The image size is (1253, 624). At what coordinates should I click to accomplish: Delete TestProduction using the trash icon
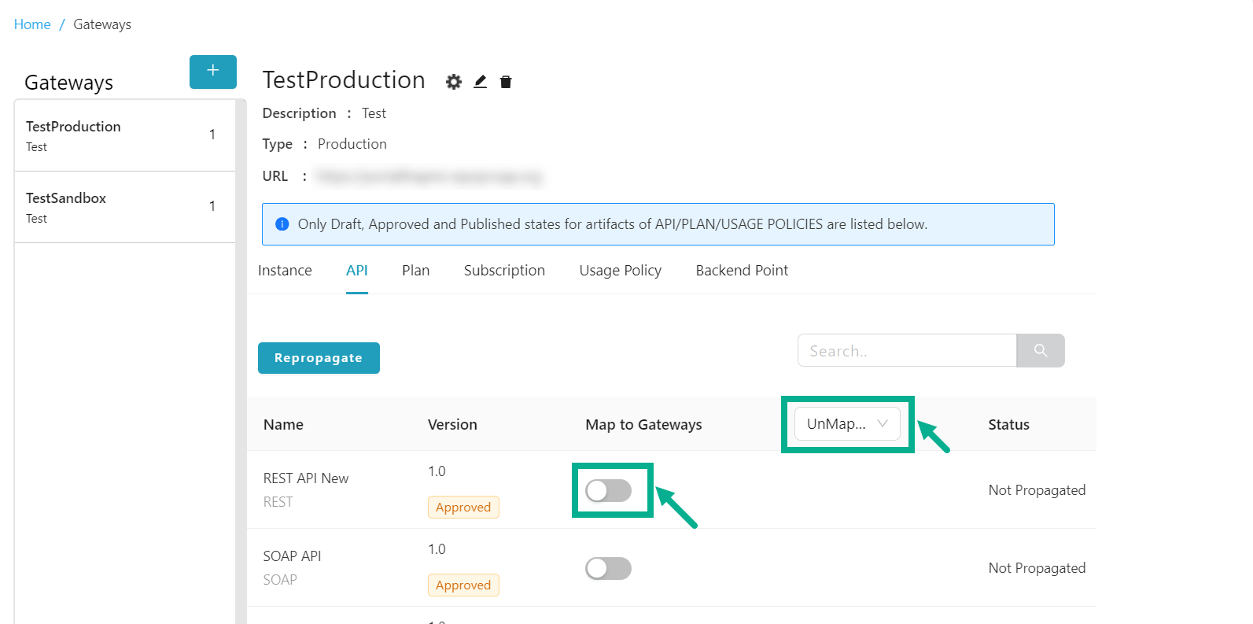[506, 82]
